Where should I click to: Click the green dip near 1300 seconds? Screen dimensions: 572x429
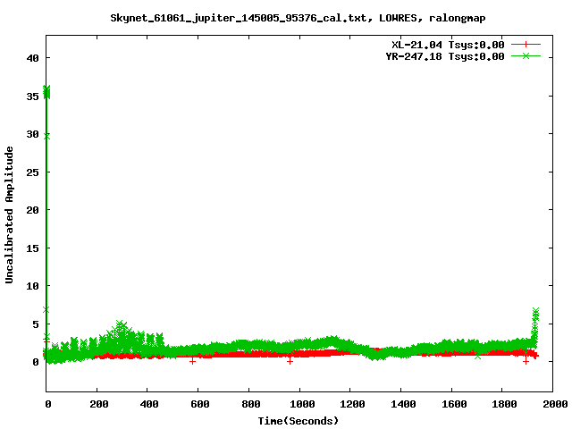point(375,354)
